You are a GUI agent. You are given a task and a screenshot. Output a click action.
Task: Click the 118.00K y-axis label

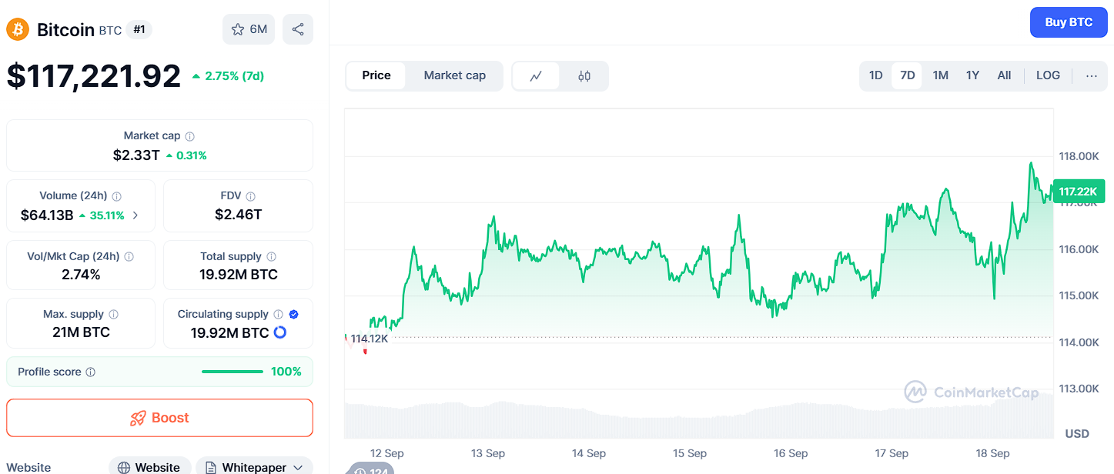[x=1079, y=156]
